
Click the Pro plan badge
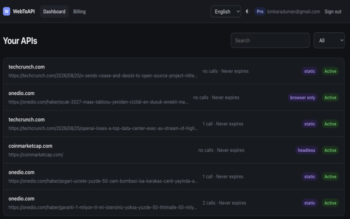pyautogui.click(x=260, y=11)
